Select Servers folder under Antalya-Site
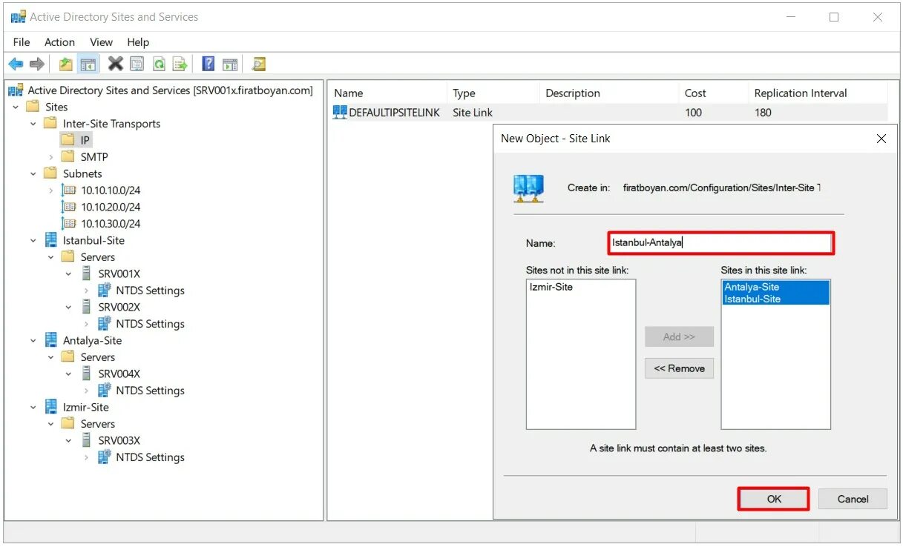Screen dimensions: 903x547 click(x=97, y=357)
